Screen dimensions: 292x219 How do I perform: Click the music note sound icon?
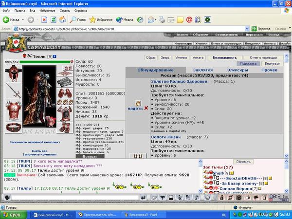click(x=197, y=198)
